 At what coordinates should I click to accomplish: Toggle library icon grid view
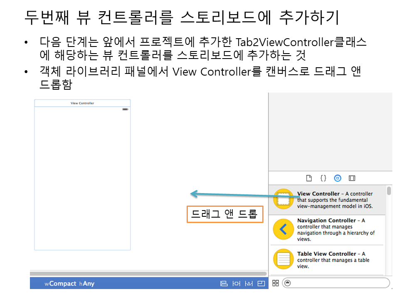tap(275, 283)
